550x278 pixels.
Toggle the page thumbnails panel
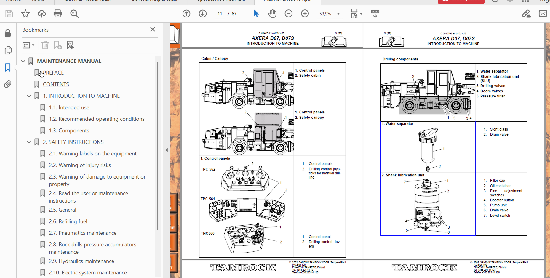tap(8, 50)
